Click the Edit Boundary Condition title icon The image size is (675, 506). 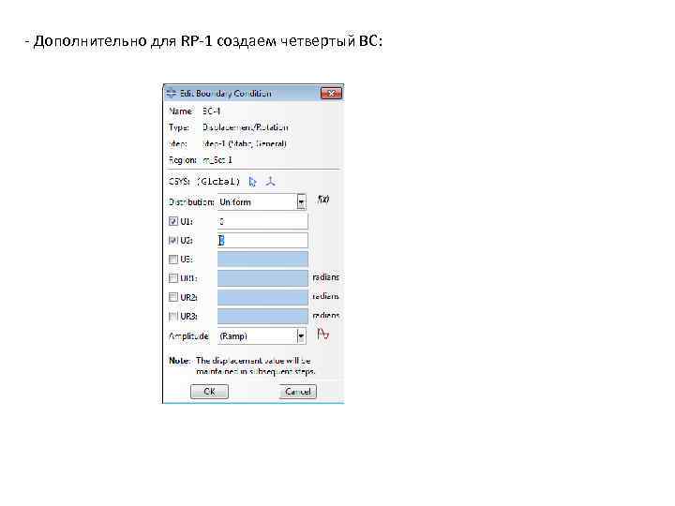pos(172,94)
